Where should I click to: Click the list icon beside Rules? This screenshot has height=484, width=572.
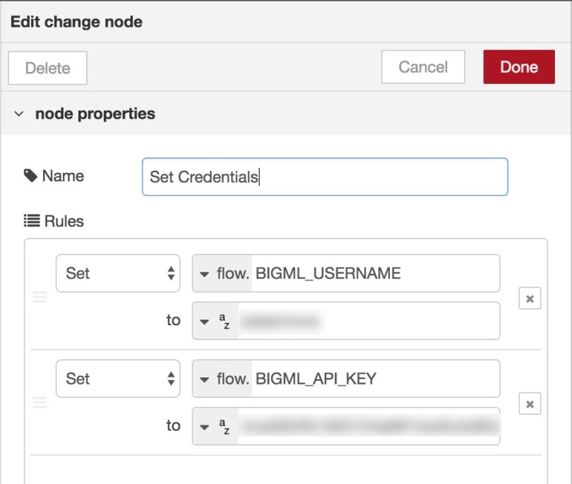click(31, 221)
